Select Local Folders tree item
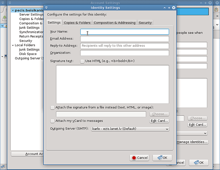Screen dimensions: 220x170 click(x=25, y=45)
